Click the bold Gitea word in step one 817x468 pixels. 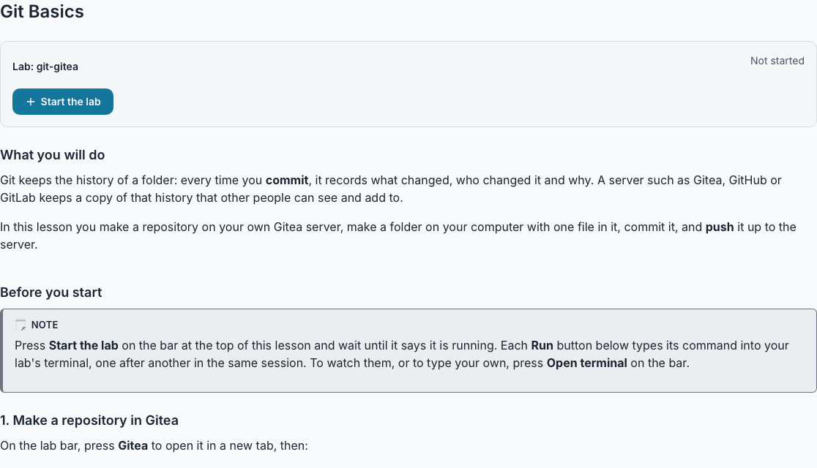pos(133,446)
